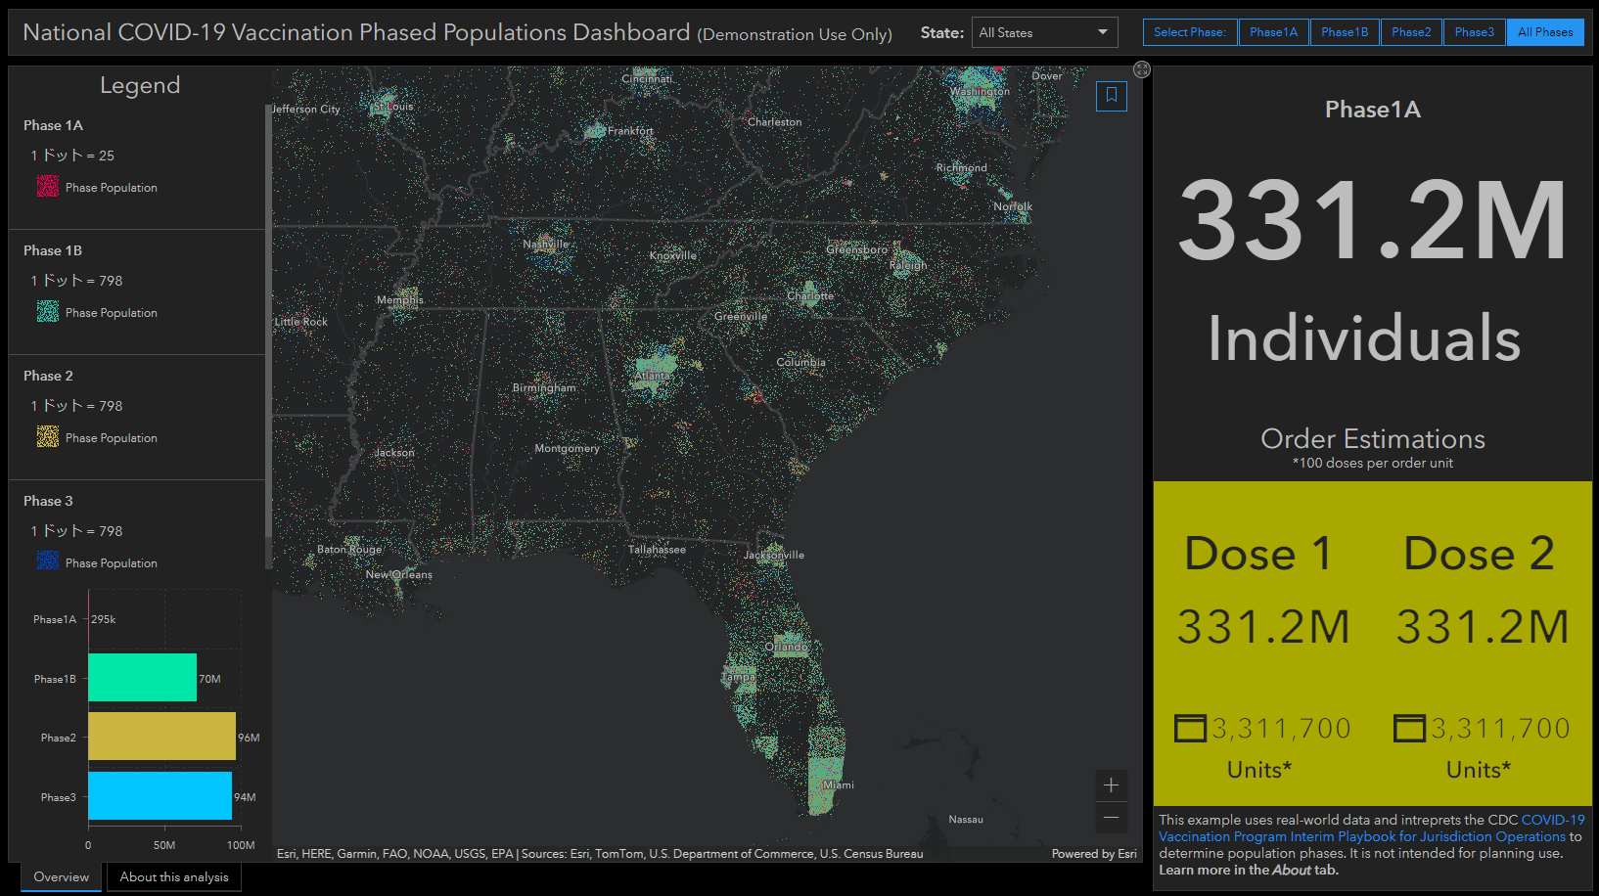This screenshot has height=896, width=1599.
Task: Zoom in with the map plus button
Action: coord(1111,785)
